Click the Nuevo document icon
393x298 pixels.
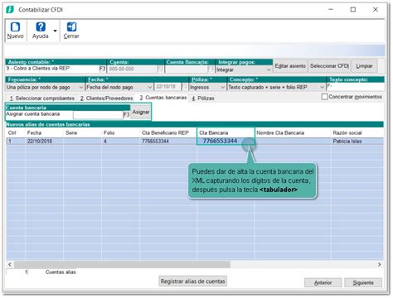[x=15, y=27]
